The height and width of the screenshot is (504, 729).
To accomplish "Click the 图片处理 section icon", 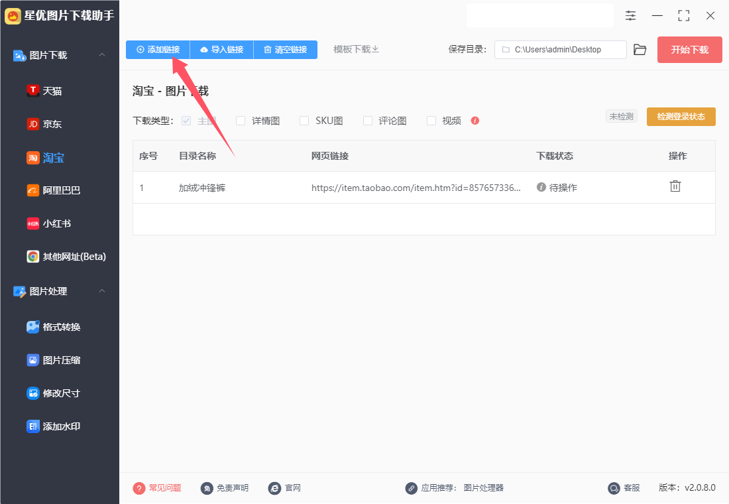I will [x=19, y=291].
